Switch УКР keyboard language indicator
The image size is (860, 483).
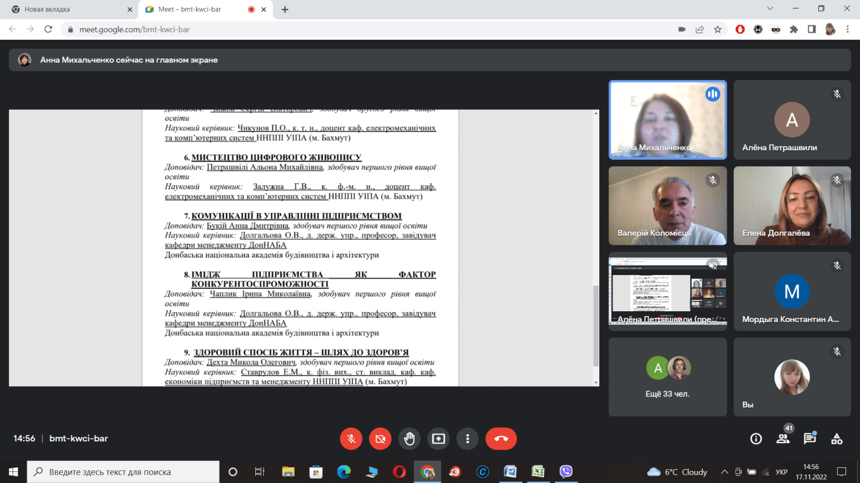click(x=781, y=472)
